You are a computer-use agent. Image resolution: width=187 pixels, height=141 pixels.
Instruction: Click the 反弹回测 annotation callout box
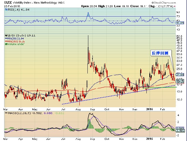pyautogui.click(x=160, y=53)
